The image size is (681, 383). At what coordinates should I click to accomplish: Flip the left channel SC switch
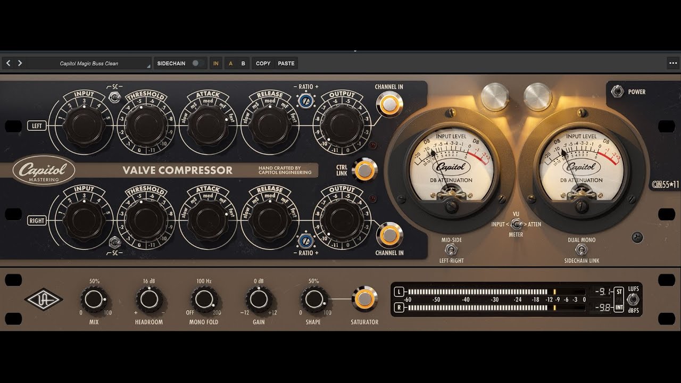click(114, 96)
